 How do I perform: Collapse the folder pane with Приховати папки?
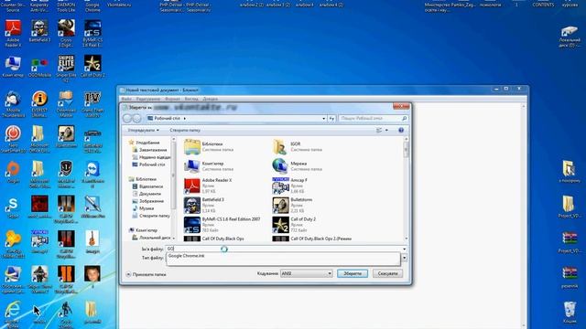[x=146, y=274]
